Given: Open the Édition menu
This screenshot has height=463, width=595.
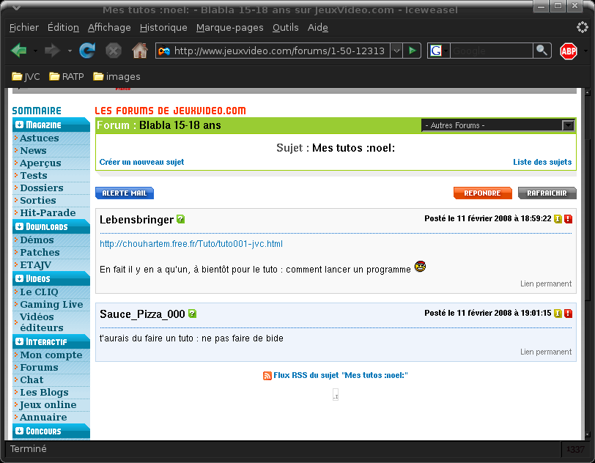Looking at the screenshot, I should (63, 27).
